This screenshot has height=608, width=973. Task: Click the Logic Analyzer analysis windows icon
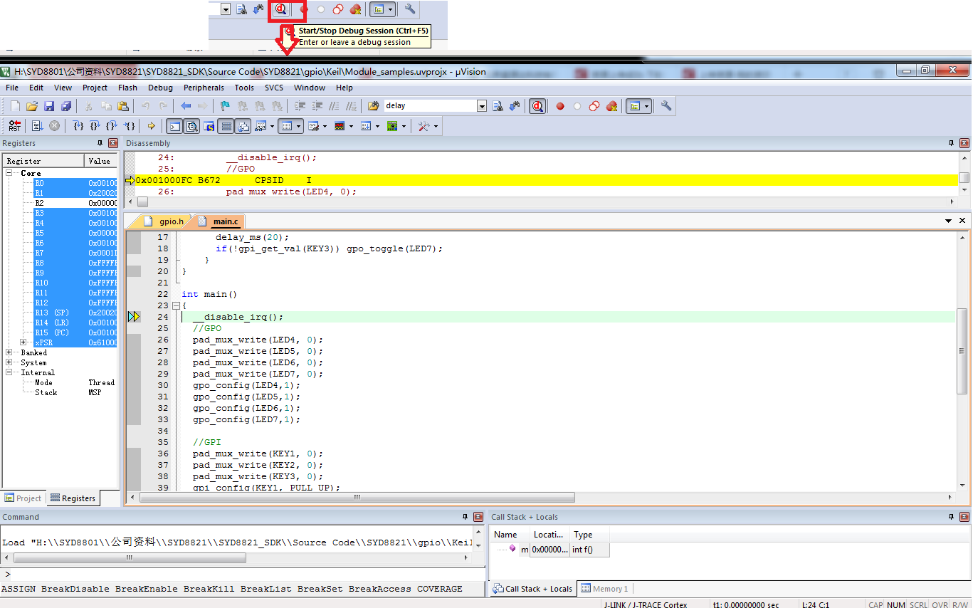coord(339,126)
